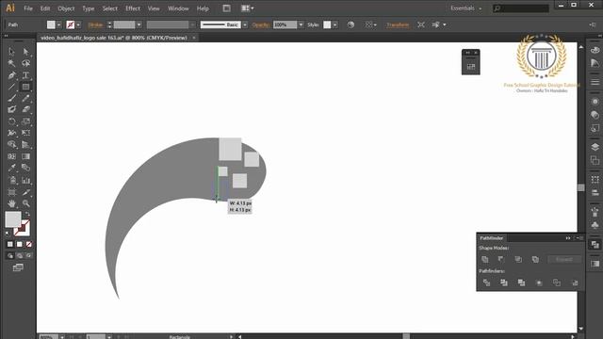Select the Lasso tool

(25, 63)
